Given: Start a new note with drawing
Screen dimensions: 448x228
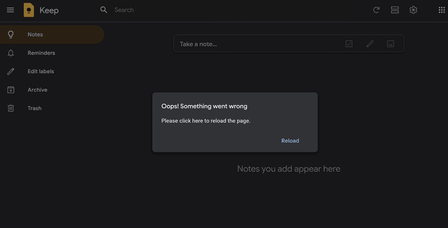Looking at the screenshot, I should click(370, 44).
